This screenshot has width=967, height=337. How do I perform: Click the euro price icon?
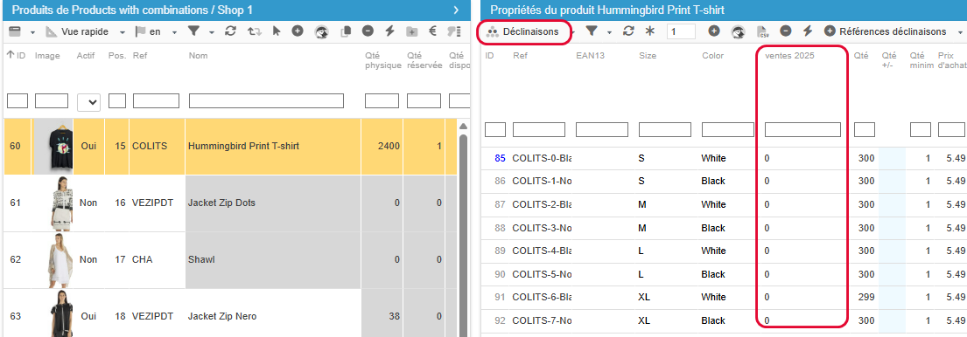coord(432,31)
